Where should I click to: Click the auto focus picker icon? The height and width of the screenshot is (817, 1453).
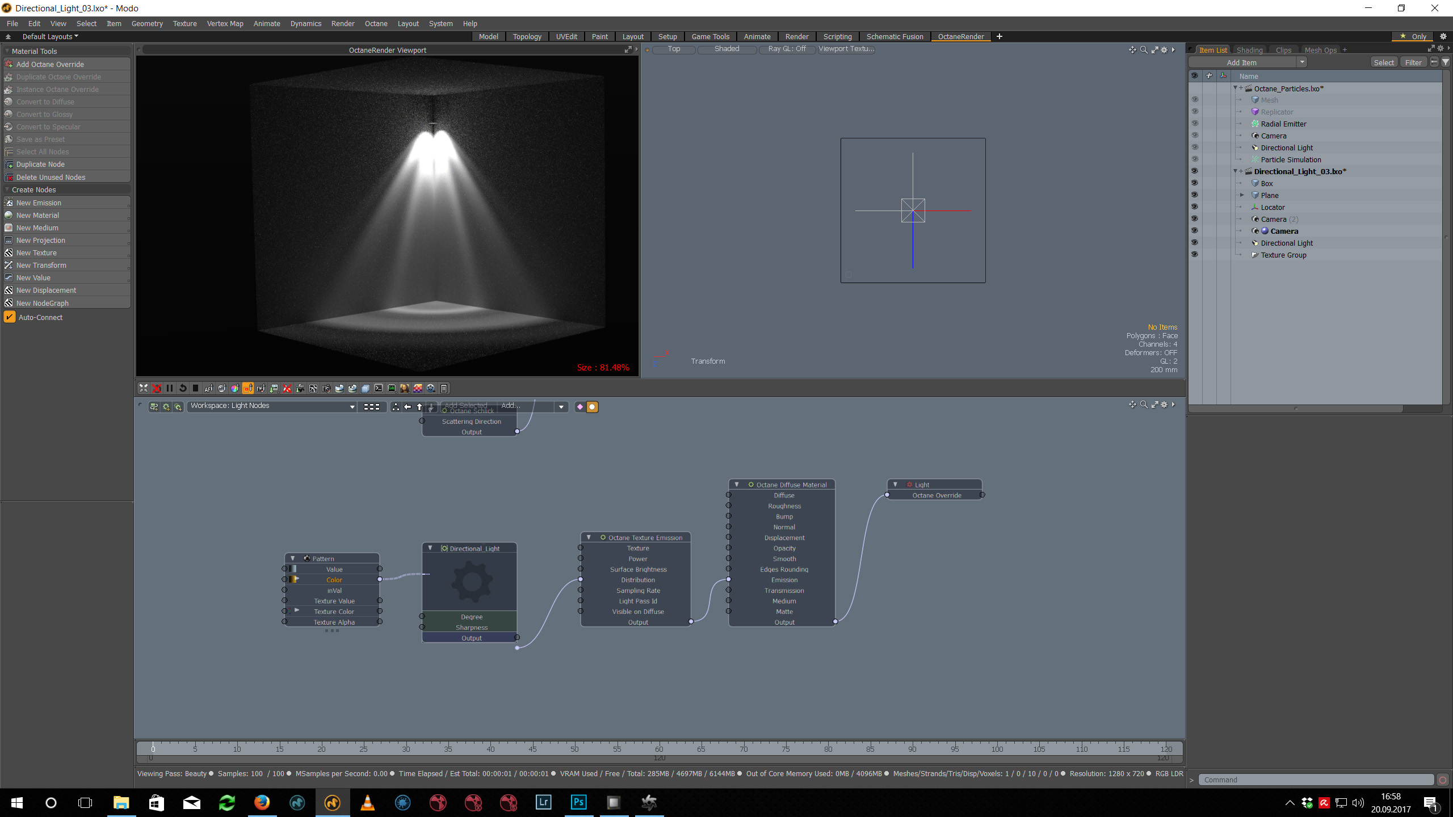tap(209, 389)
